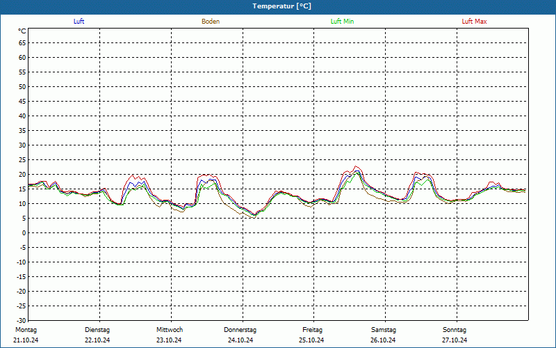The image size is (556, 348).
Task: Click the 65 value on temperature axis
Action: 22,43
